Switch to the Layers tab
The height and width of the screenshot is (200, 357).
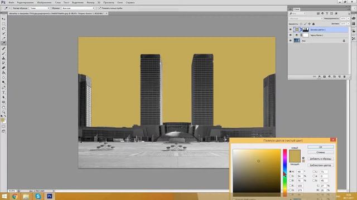297,9
